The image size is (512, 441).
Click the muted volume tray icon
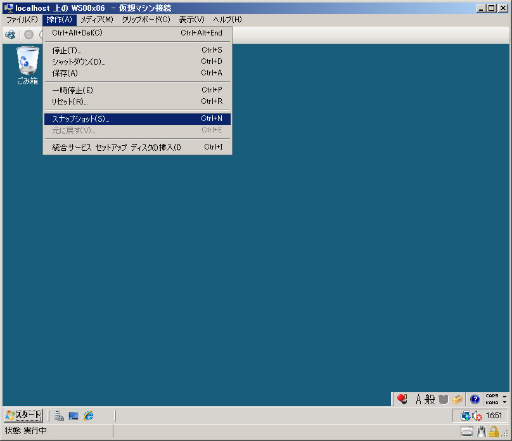477,416
